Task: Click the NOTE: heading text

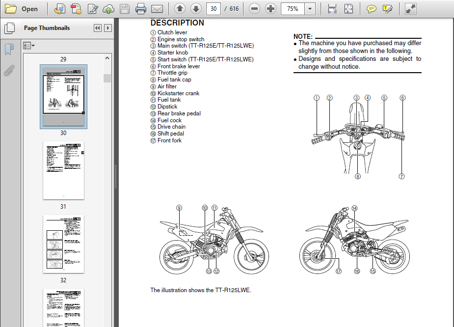Action: (x=303, y=36)
